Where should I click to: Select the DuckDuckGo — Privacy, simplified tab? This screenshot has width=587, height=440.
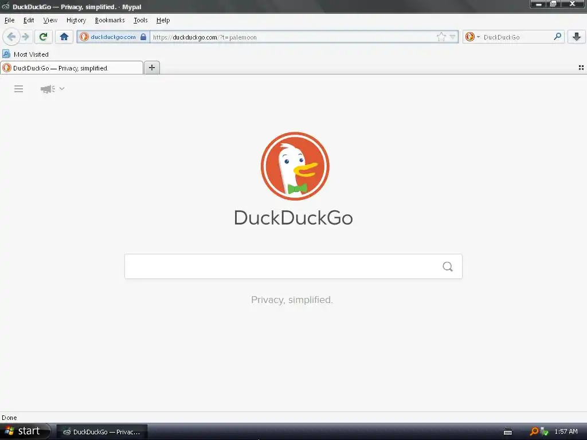point(72,68)
